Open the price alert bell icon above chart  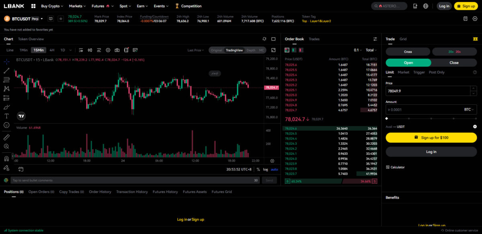(x=264, y=39)
